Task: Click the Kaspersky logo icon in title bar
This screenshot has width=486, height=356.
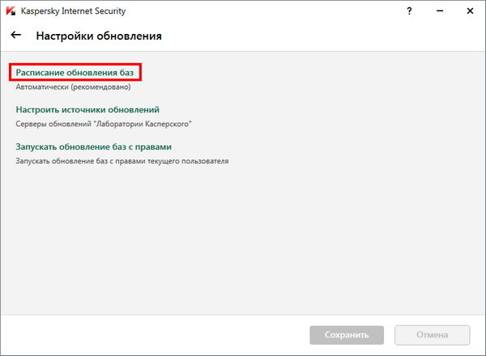Action: [11, 11]
